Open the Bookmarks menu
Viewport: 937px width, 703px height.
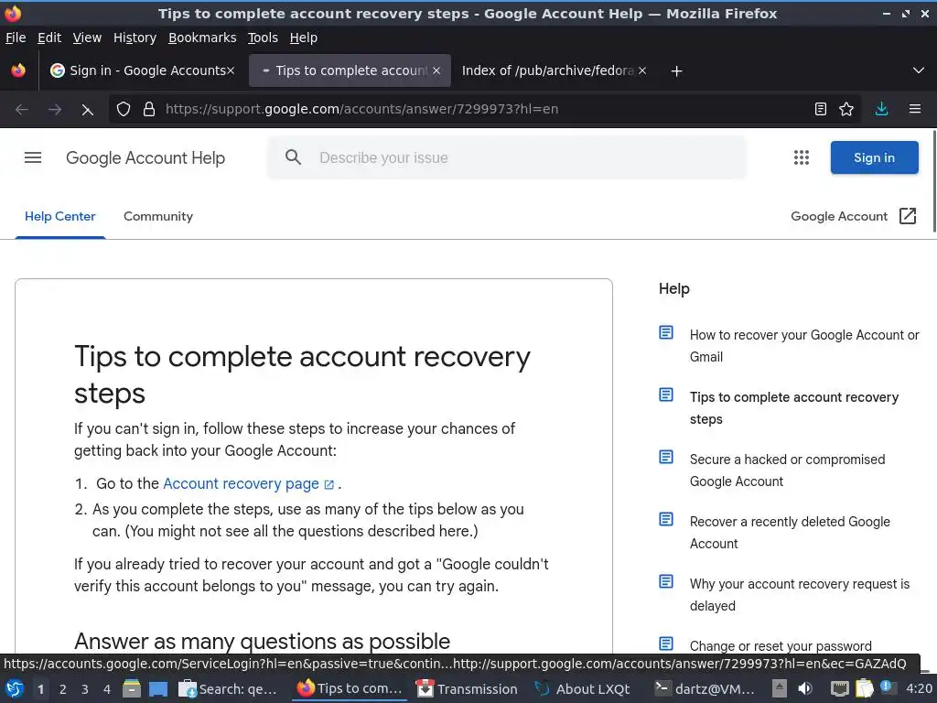coord(202,38)
